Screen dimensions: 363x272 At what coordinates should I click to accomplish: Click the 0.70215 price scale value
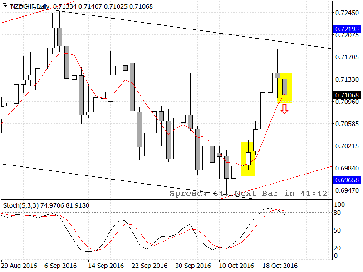[x=347, y=146]
